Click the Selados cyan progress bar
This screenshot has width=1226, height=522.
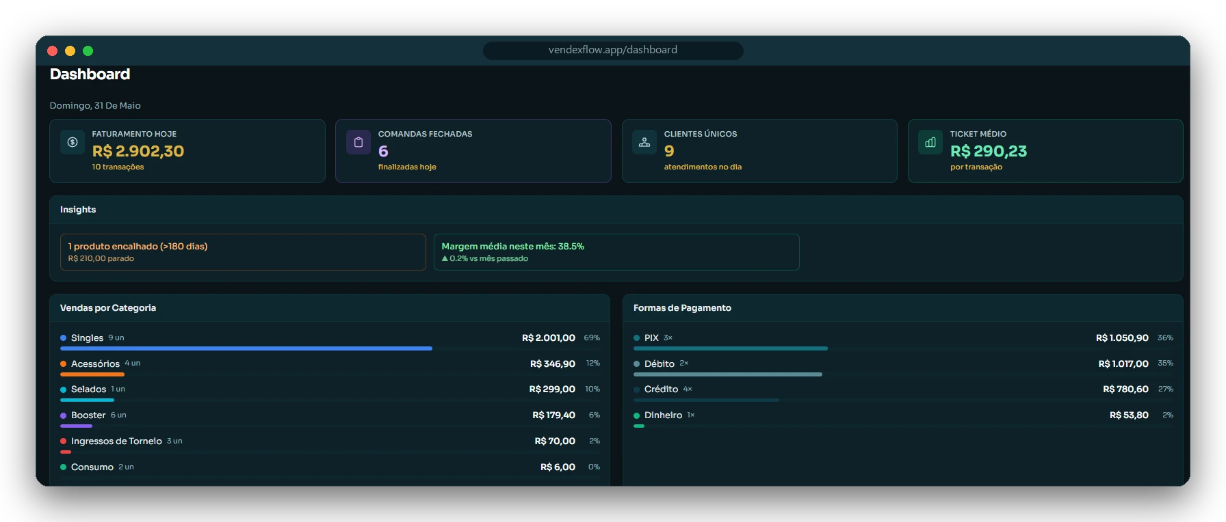(x=87, y=400)
